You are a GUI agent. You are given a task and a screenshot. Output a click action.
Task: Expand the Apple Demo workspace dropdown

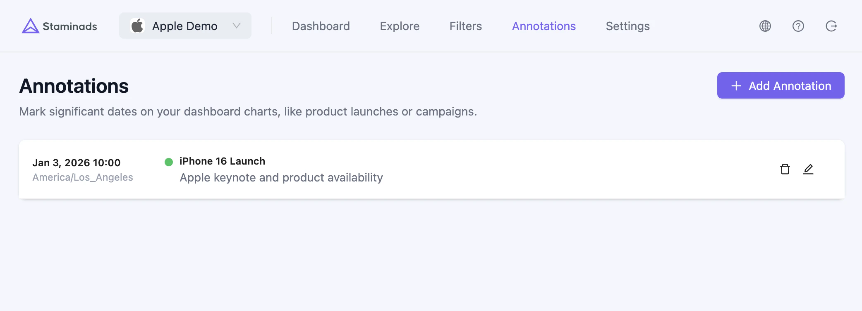[185, 26]
